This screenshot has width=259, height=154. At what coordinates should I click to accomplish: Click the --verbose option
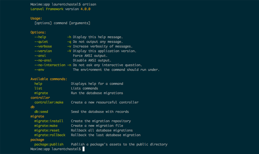click(x=43, y=46)
